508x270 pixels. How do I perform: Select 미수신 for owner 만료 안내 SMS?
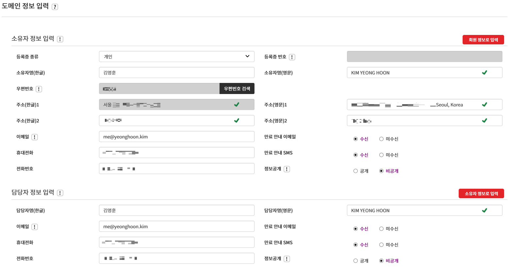[x=381, y=155]
